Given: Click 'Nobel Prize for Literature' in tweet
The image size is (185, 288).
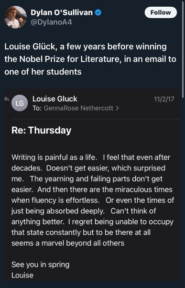Looking at the screenshot, I should click(70, 59).
